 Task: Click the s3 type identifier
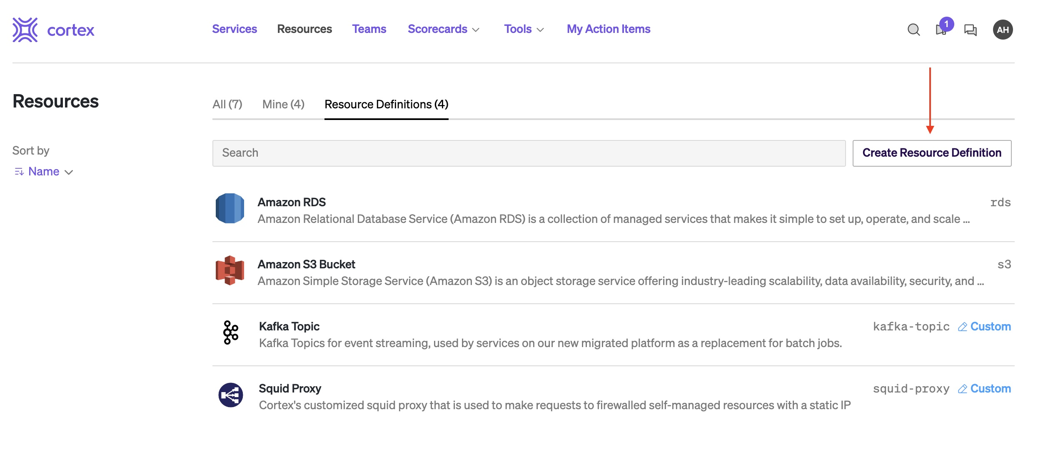point(1004,265)
